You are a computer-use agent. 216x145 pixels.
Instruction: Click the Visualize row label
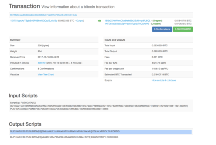pyautogui.click(x=14, y=75)
